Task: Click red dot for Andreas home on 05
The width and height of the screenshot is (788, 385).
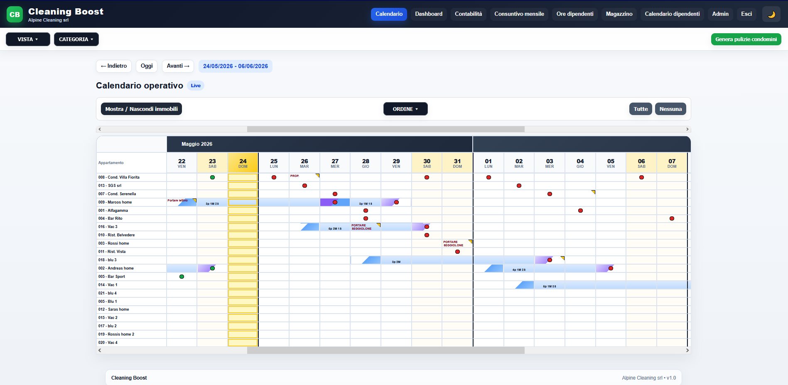Action: (x=611, y=268)
